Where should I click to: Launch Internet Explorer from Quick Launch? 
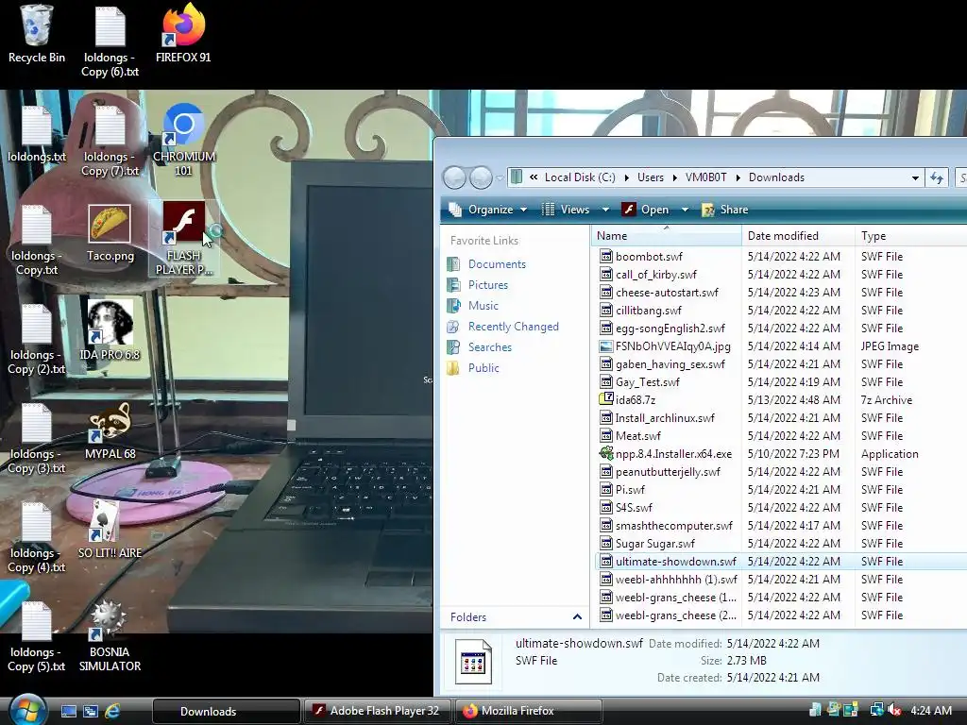point(112,711)
